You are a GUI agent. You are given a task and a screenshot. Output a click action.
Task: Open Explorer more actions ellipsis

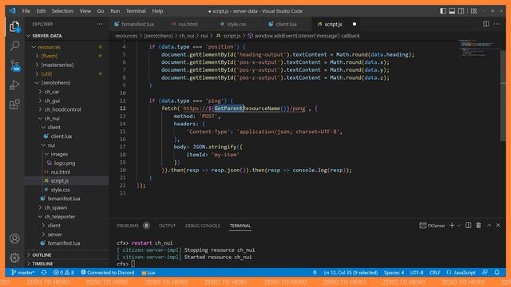click(x=99, y=24)
